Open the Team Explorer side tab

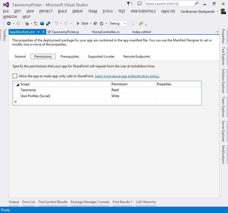223,107
